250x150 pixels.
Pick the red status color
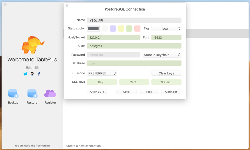(137, 29)
